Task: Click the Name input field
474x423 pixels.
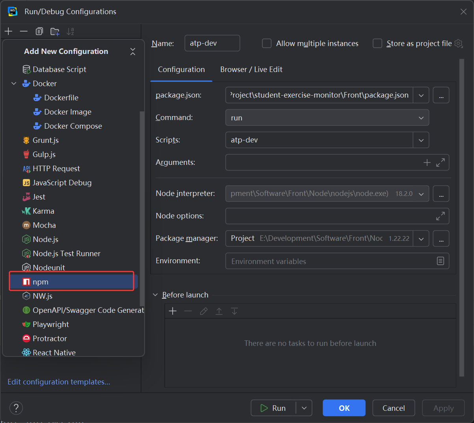Action: coord(212,43)
